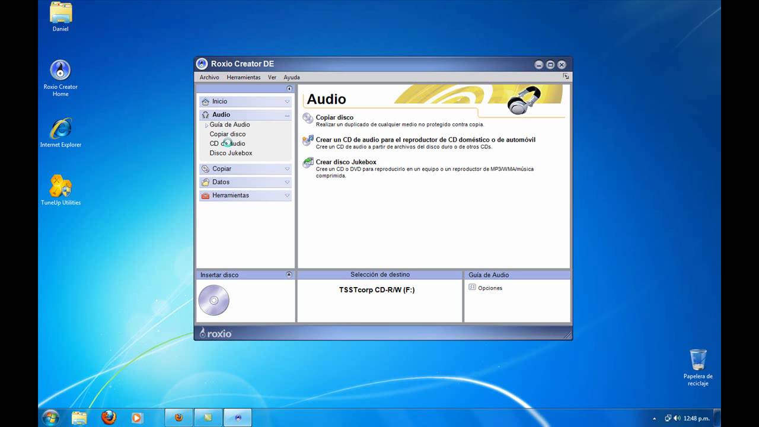
Task: Select Disco Jukebox in sidebar
Action: tap(231, 153)
